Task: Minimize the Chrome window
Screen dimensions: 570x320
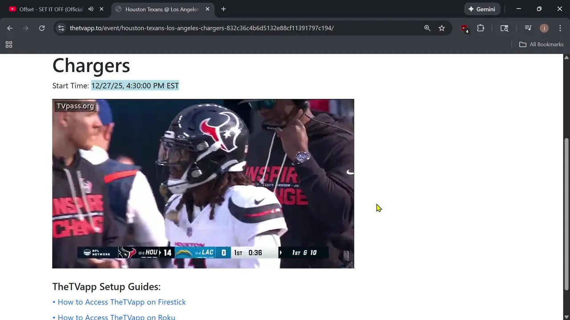Action: point(519,9)
